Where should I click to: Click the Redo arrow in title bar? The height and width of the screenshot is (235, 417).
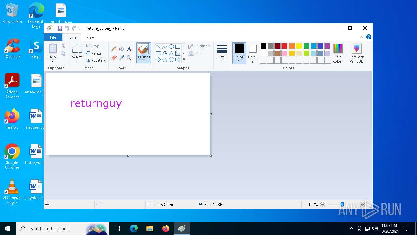[x=74, y=28]
